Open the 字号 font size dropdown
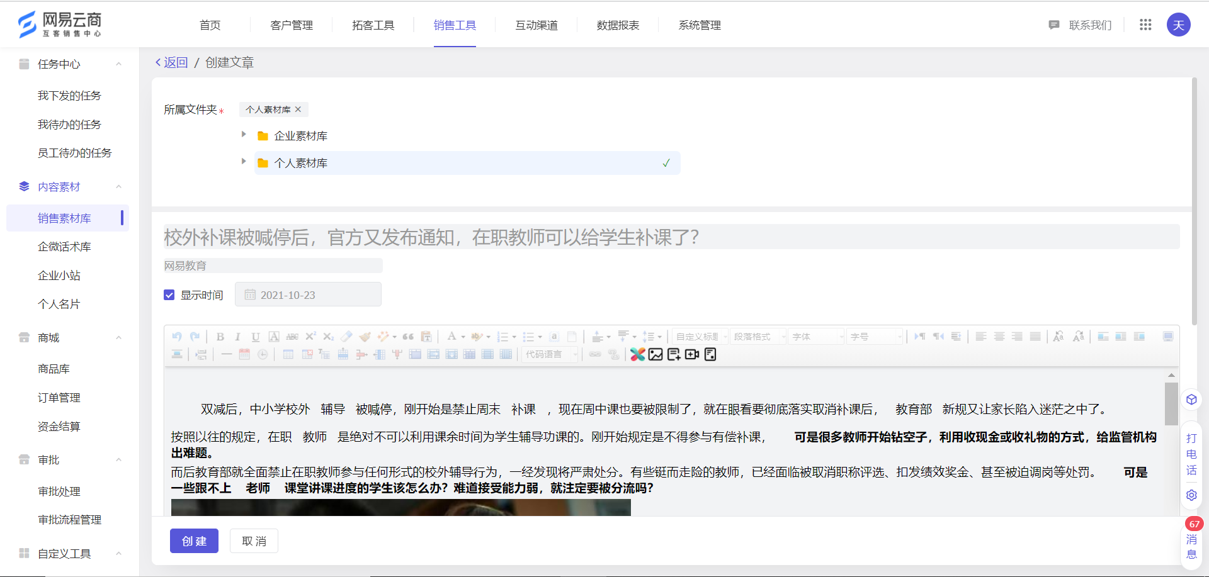 [875, 337]
